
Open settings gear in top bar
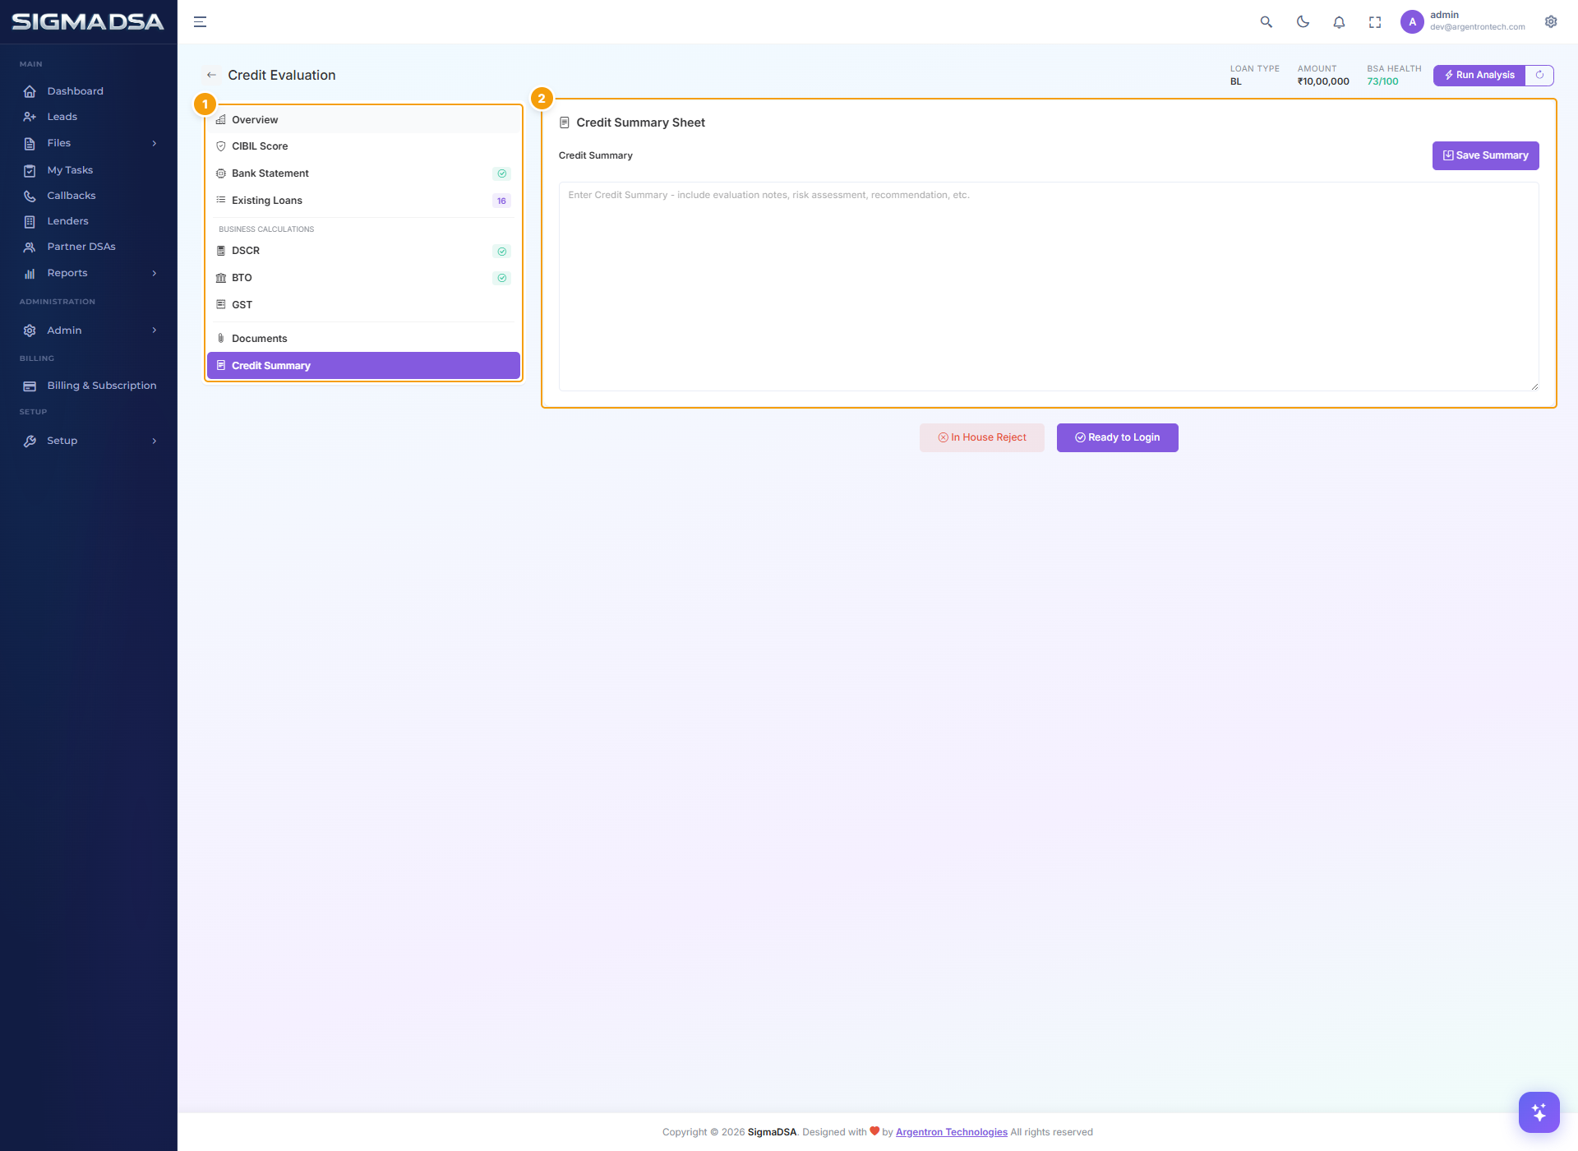(x=1551, y=22)
